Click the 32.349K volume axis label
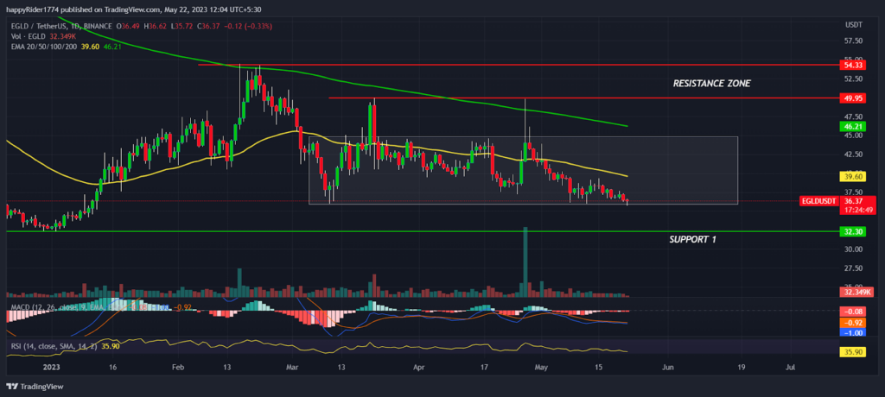Image resolution: width=885 pixels, height=397 pixels. pos(856,292)
